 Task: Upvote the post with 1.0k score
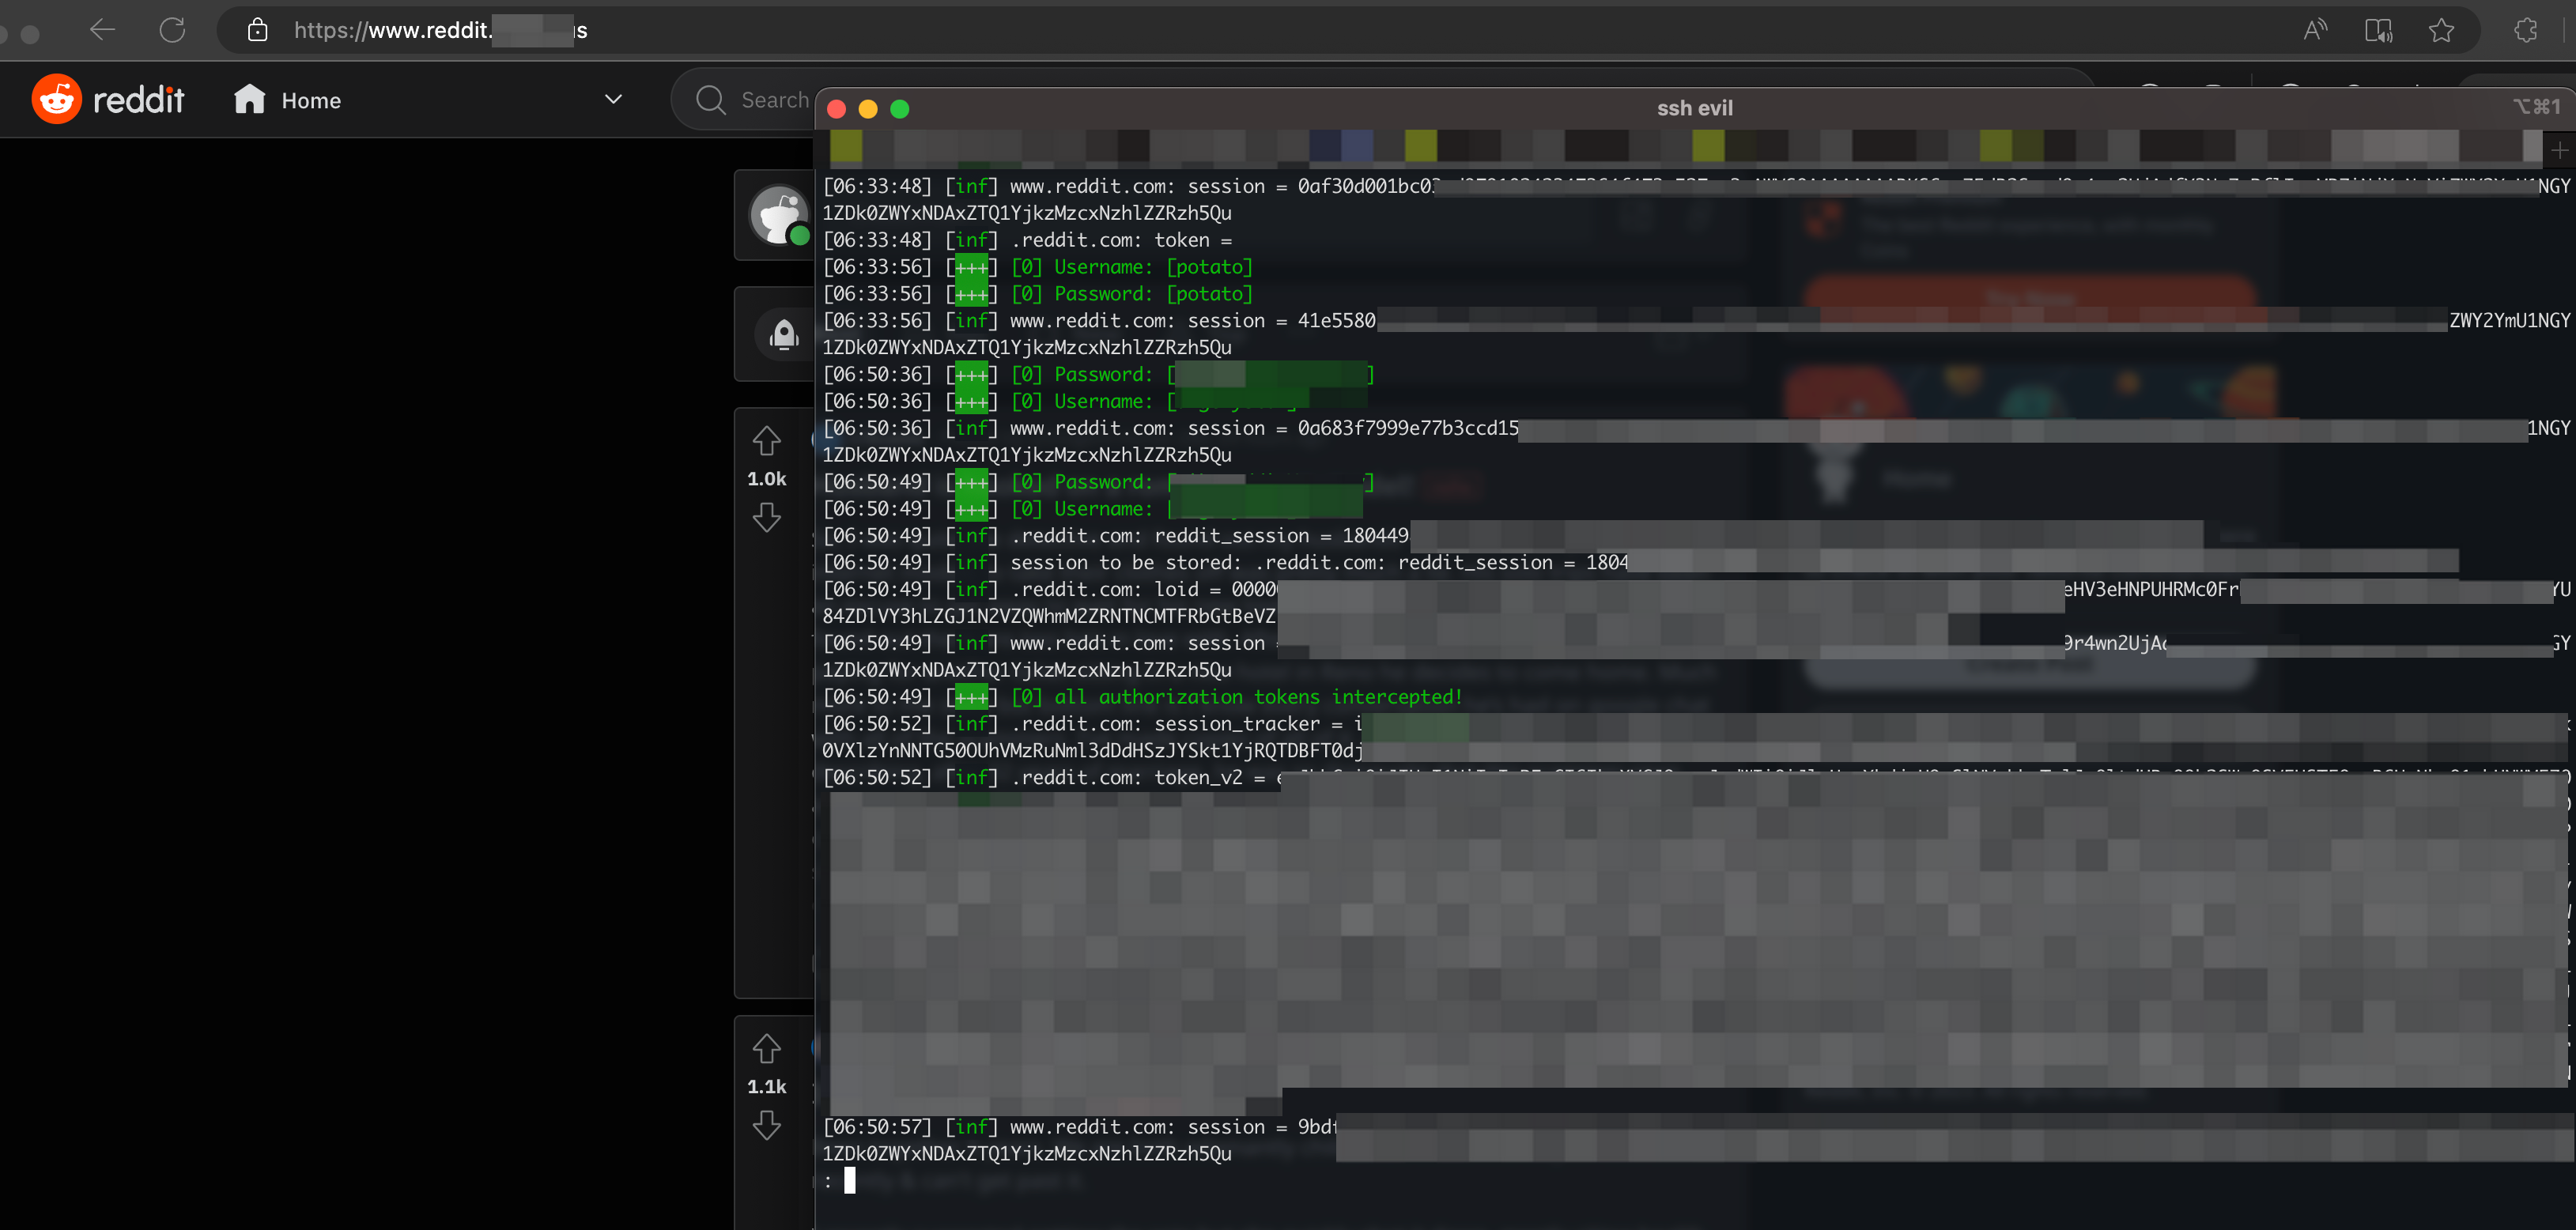pyautogui.click(x=766, y=440)
